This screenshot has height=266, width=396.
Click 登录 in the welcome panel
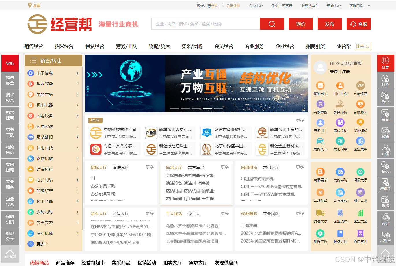(x=334, y=72)
